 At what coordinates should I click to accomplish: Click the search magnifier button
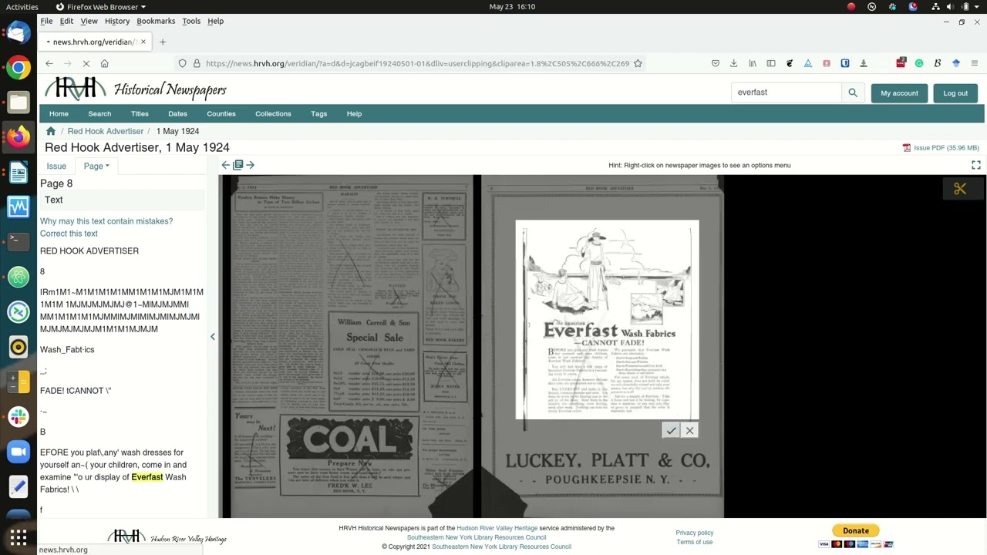[853, 92]
